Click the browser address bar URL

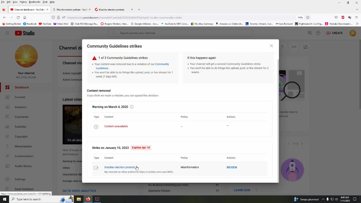[124, 17]
